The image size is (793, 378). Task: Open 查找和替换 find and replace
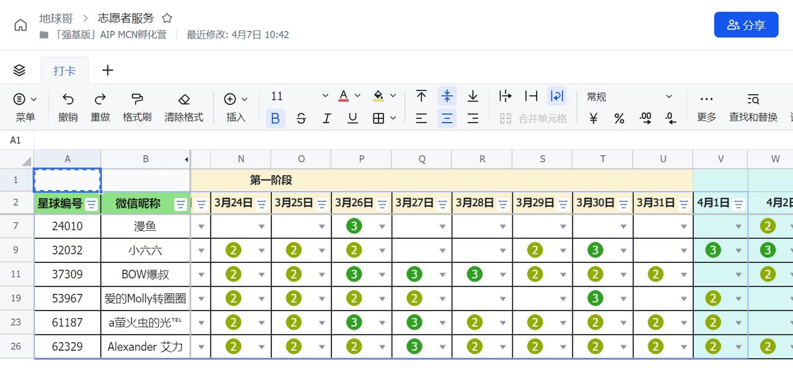tap(753, 107)
